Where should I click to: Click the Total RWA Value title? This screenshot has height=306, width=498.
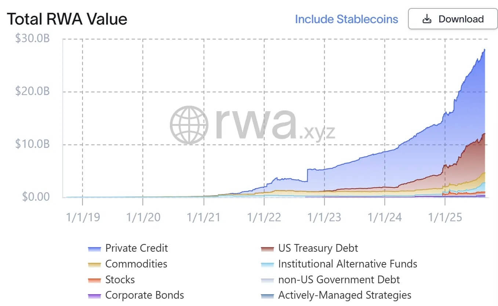click(67, 19)
